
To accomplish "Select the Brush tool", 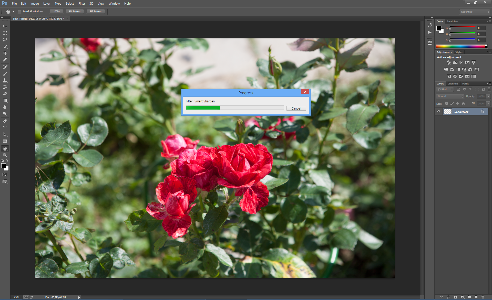I will (x=5, y=74).
